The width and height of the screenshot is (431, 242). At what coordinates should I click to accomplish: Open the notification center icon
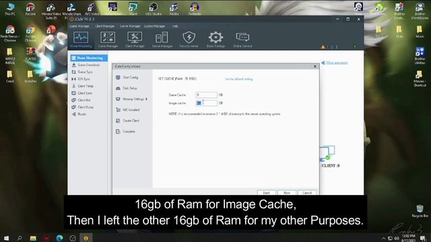coord(423,238)
